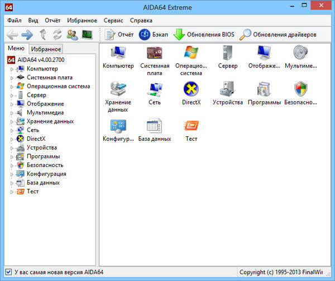Viewport: 335px width, 281px height.
Task: Click the Отчёт toolbar button
Action: tap(118, 35)
